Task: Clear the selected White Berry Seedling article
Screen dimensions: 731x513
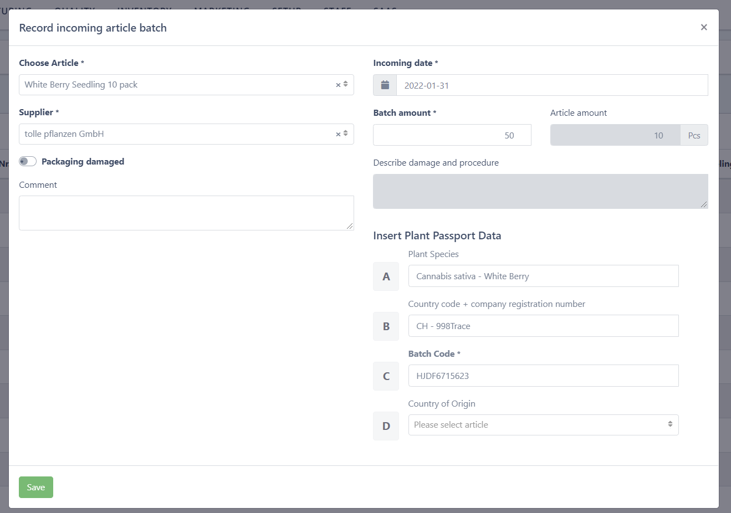Action: click(x=338, y=85)
